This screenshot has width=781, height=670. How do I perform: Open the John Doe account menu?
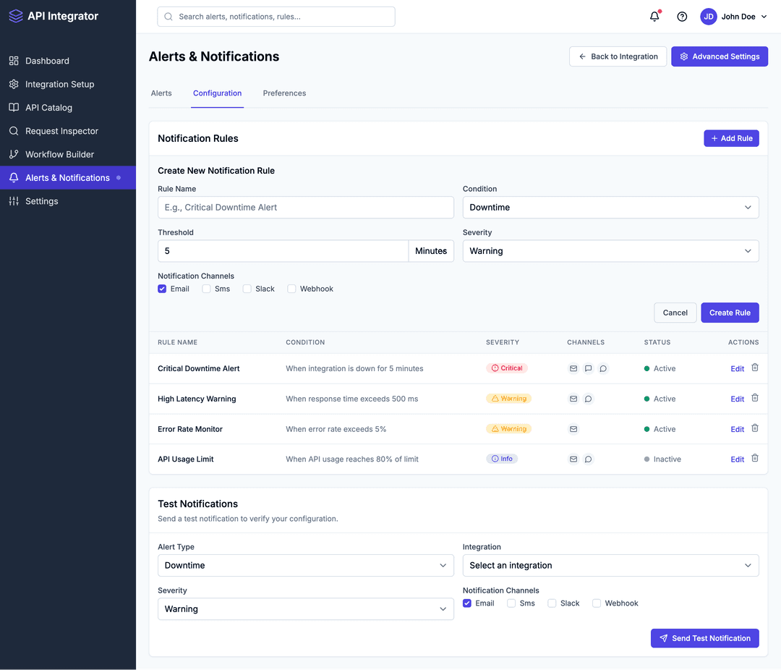(x=733, y=16)
